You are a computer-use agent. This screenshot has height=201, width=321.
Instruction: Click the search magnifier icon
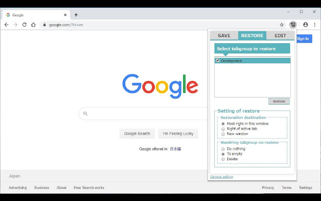85,114
